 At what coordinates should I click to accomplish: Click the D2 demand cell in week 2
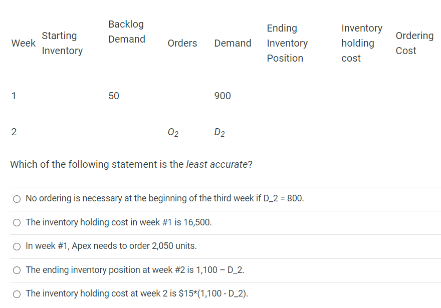coord(219,133)
